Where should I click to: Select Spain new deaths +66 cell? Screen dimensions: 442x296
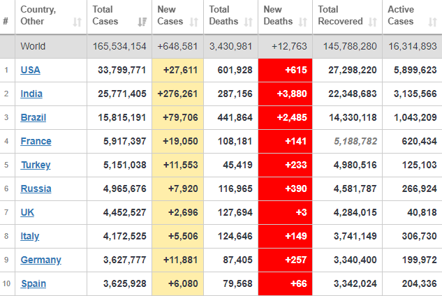286,283
